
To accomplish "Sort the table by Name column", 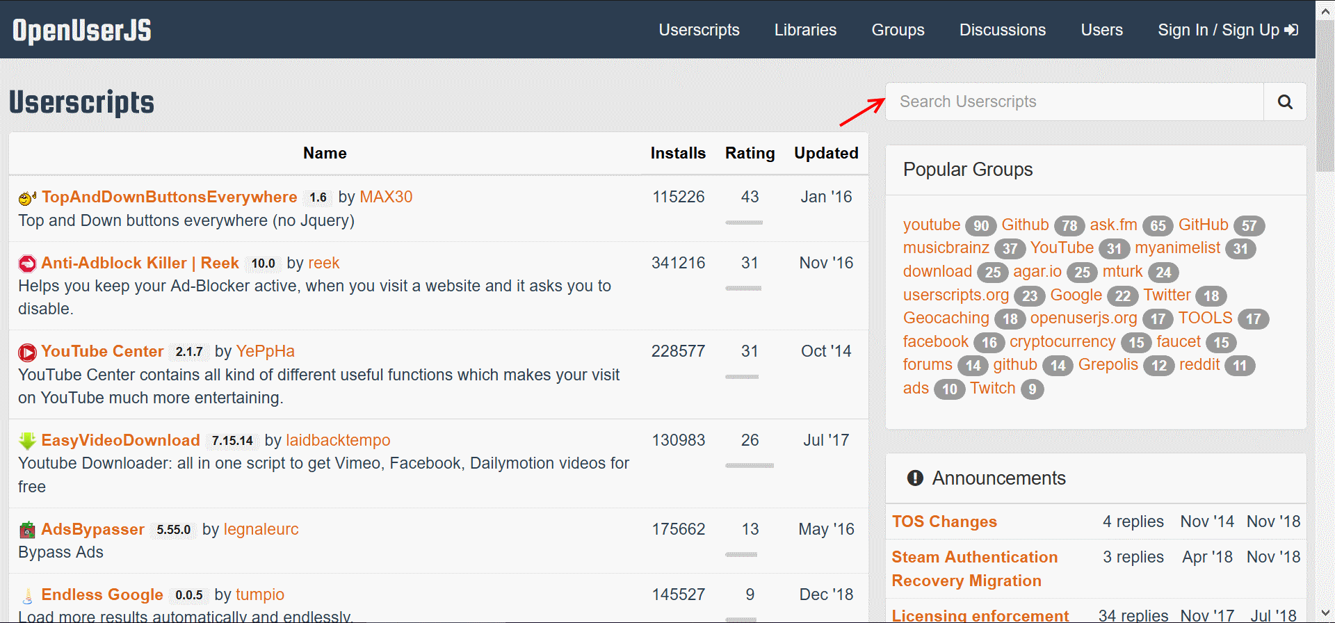I will (325, 153).
